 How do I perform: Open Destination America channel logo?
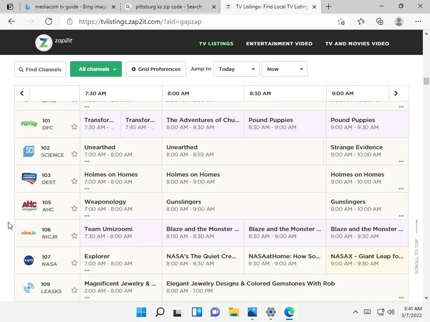(x=29, y=179)
